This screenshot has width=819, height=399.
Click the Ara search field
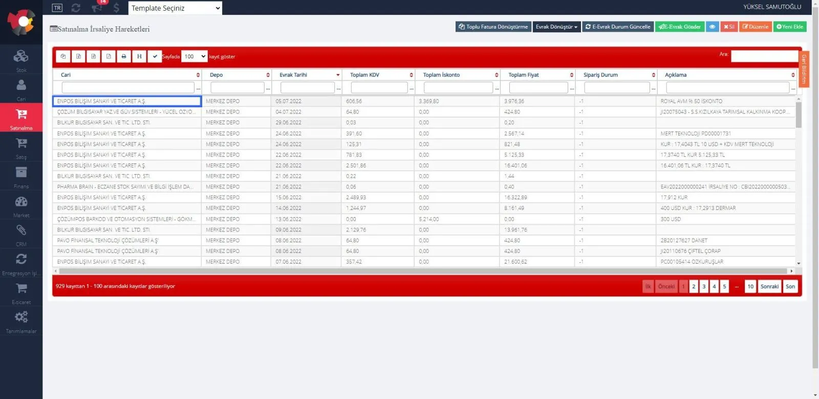click(x=764, y=56)
